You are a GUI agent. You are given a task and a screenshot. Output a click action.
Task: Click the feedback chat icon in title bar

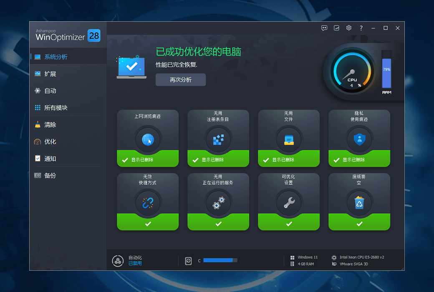tap(324, 28)
